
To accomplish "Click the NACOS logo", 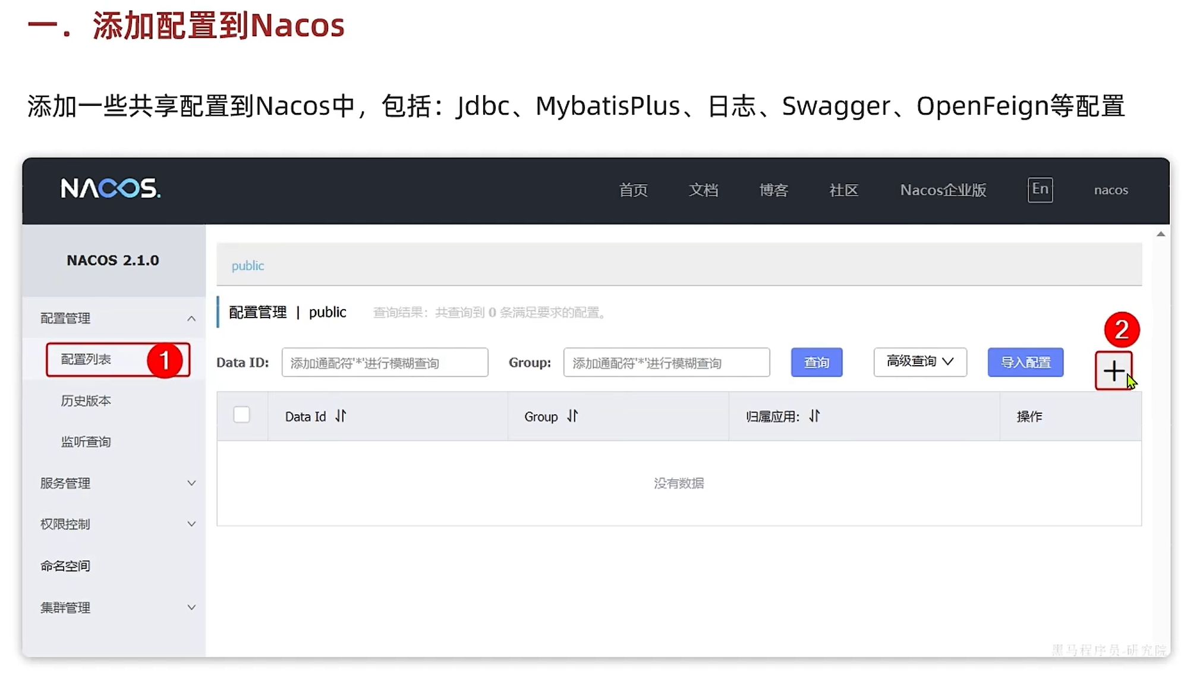I will (111, 188).
